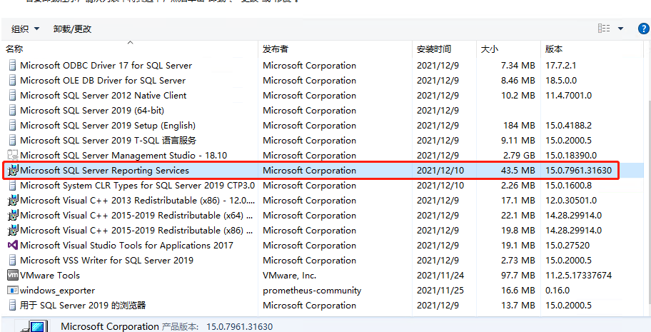Select Microsoft SQL Server 2019 (64-bit)
The height and width of the screenshot is (332, 651).
pos(92,110)
